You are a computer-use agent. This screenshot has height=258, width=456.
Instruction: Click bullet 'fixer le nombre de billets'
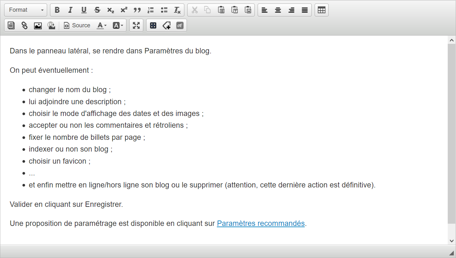click(x=87, y=137)
